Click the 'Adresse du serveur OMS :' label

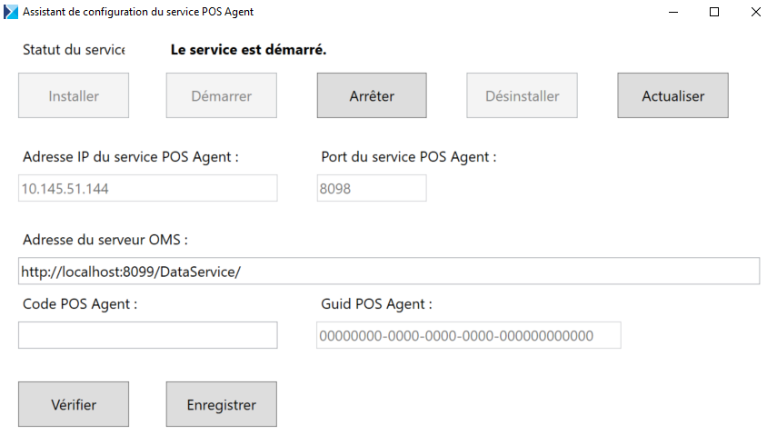[105, 240]
